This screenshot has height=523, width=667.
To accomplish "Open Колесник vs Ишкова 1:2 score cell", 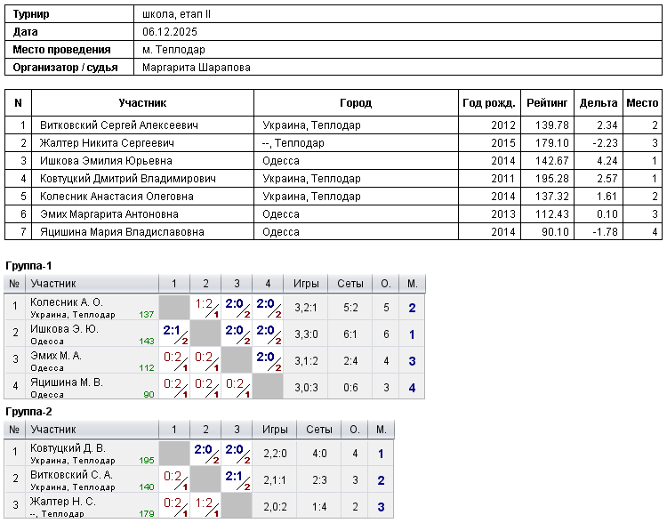I will [206, 307].
